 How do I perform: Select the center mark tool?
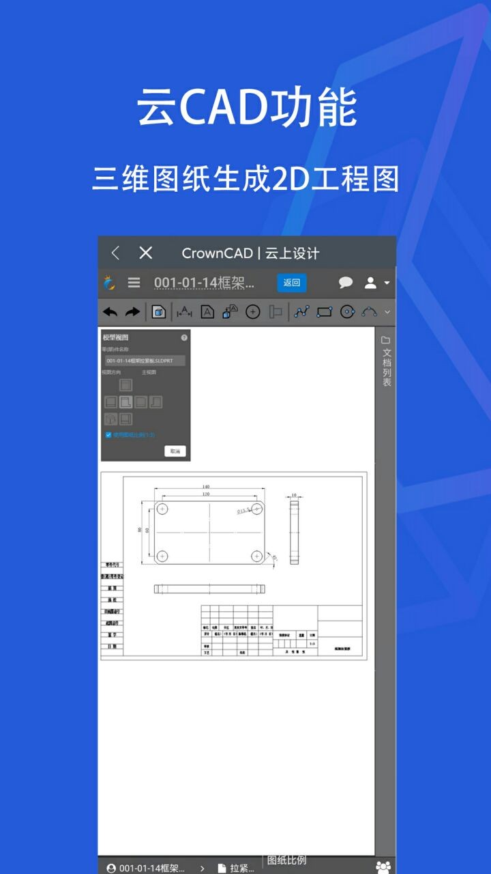pyautogui.click(x=253, y=312)
